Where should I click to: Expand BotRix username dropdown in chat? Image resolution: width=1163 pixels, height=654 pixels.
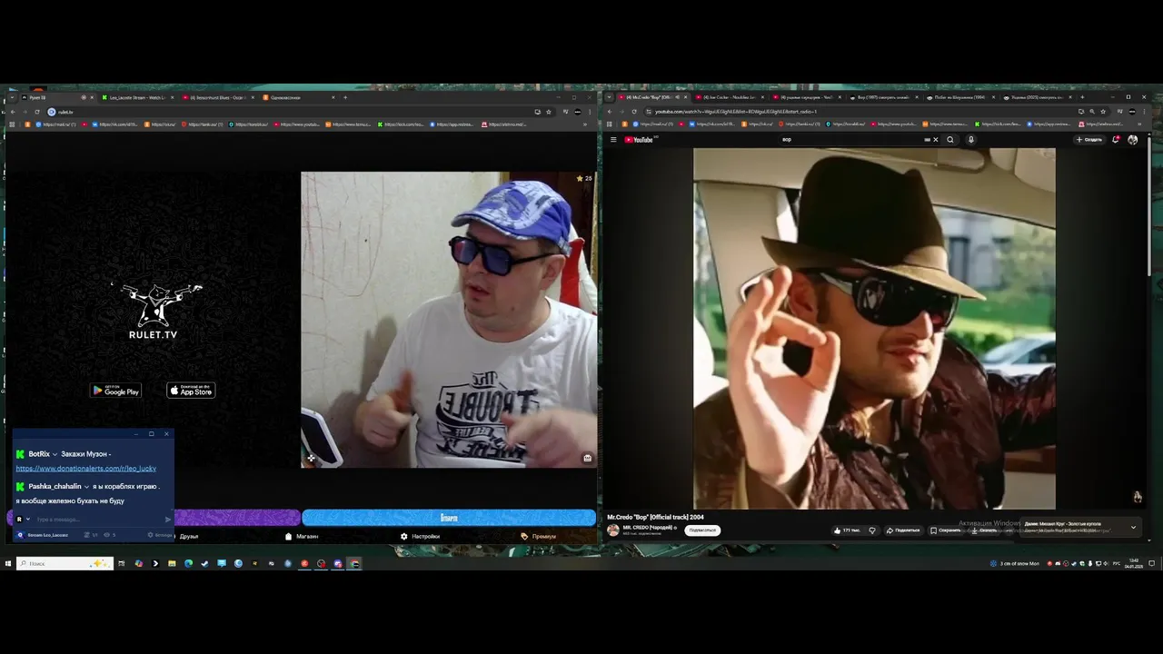[55, 454]
